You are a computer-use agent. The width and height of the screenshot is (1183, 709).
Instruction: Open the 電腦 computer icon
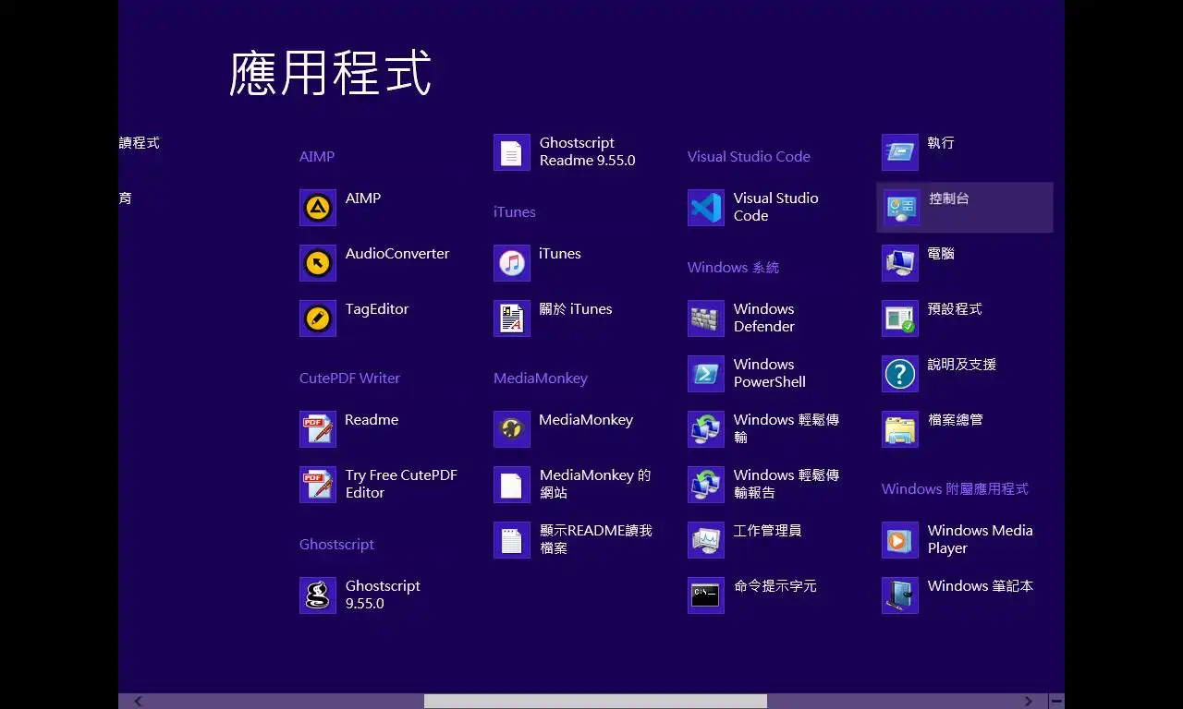(900, 263)
